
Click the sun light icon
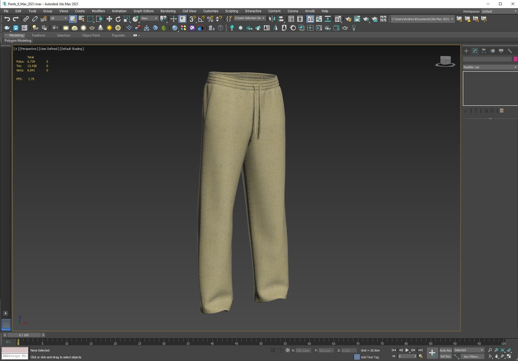[109, 28]
